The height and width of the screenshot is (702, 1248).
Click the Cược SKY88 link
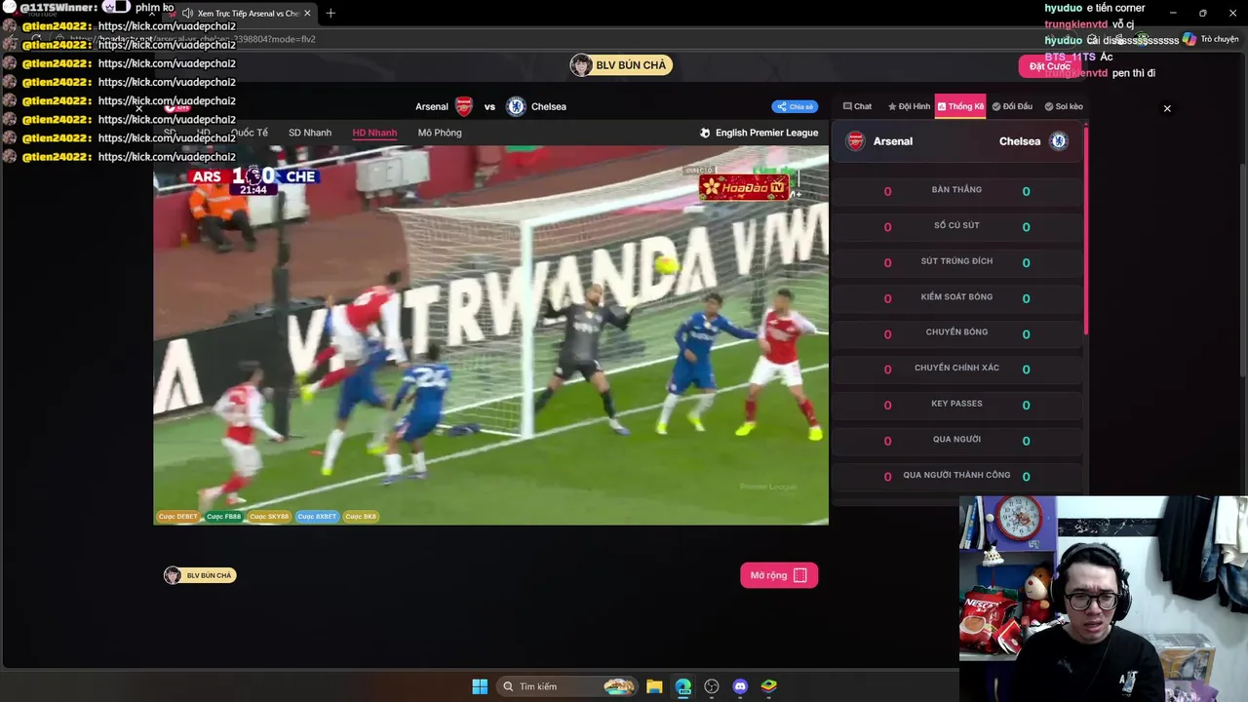point(269,517)
